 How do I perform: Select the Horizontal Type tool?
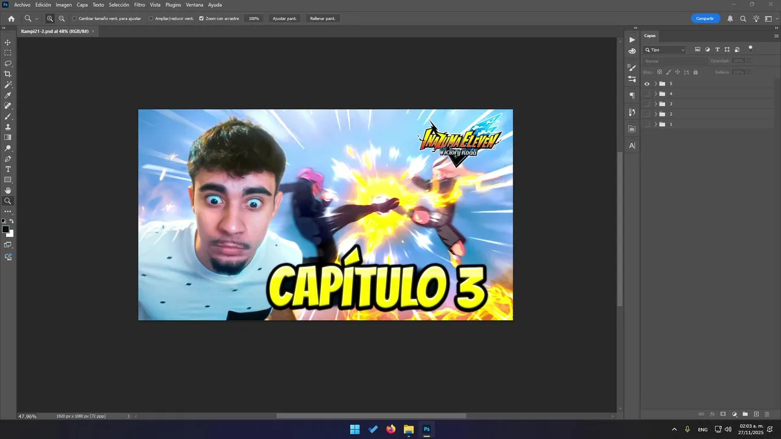[x=8, y=169]
